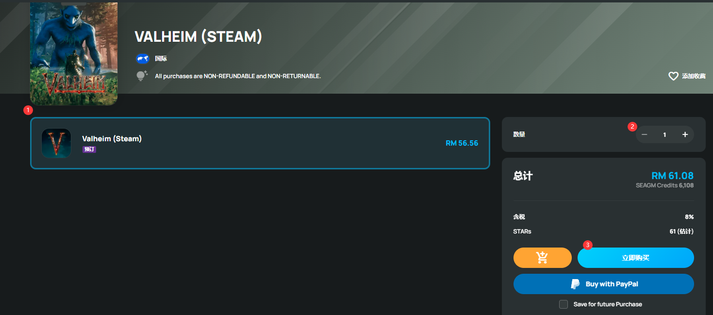Click the Valheim cover art thumbnail

coord(74,53)
